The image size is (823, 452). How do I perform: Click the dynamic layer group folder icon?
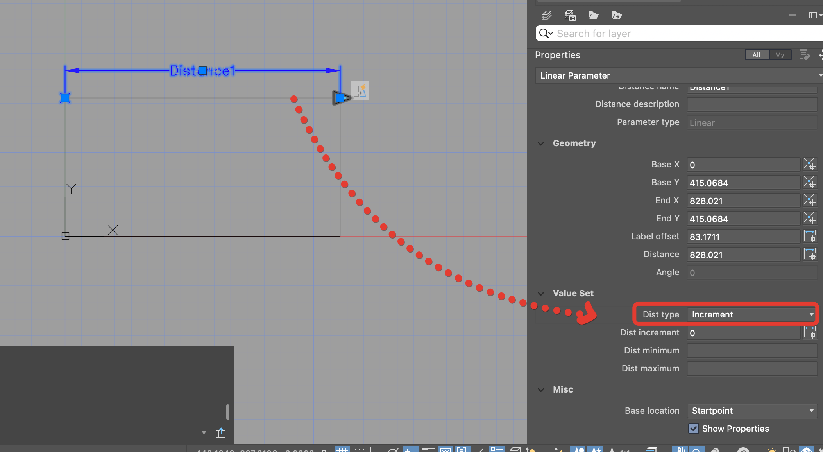[616, 15]
